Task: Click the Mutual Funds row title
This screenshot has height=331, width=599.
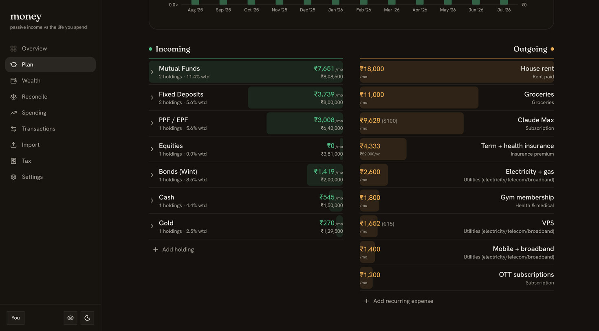Action: (x=179, y=68)
